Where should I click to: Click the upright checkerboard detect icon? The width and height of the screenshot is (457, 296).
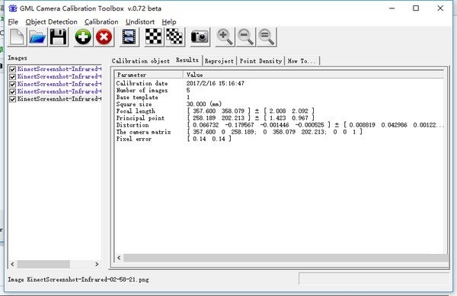pos(154,37)
